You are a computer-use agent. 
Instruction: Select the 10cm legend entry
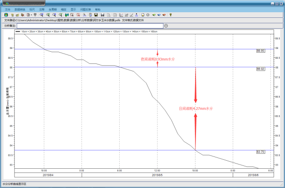tap(24, 31)
